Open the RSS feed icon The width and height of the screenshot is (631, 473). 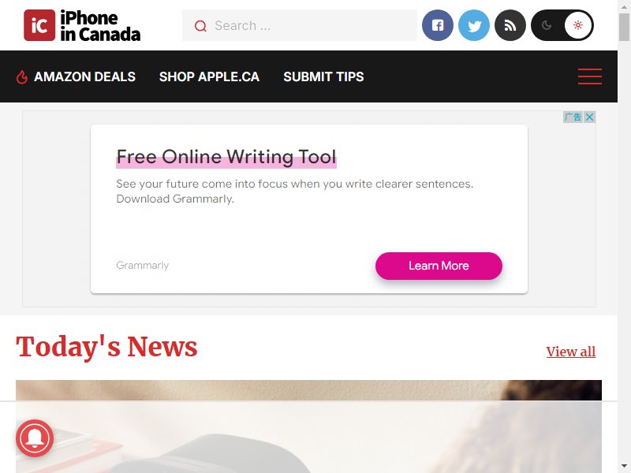click(x=510, y=25)
